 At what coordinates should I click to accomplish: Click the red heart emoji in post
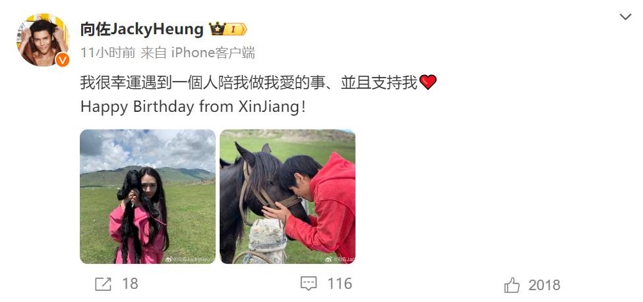[428, 82]
